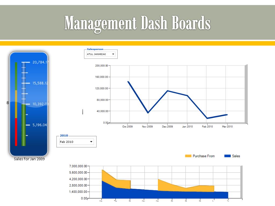Click the 5,600,000.00 y-axis label
275x206 pixels.
tap(78, 172)
